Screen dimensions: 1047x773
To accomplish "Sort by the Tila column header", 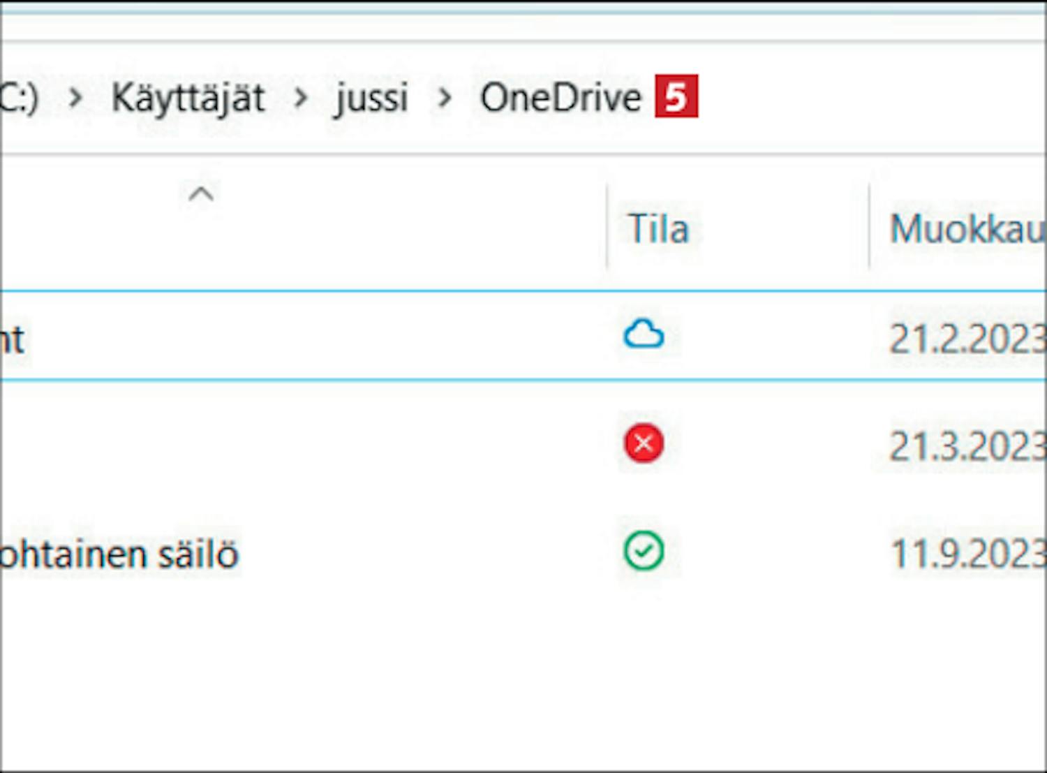I will tap(658, 228).
